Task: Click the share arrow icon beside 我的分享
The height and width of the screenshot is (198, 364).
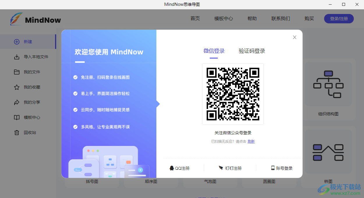Action: pyautogui.click(x=17, y=102)
